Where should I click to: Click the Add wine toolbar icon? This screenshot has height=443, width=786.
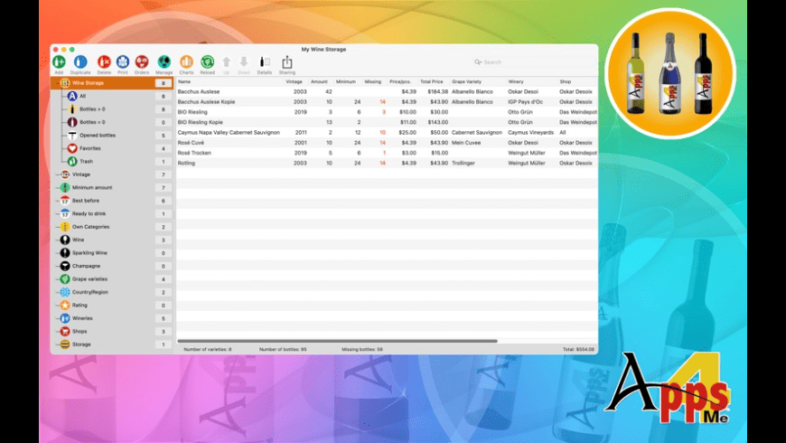point(59,61)
